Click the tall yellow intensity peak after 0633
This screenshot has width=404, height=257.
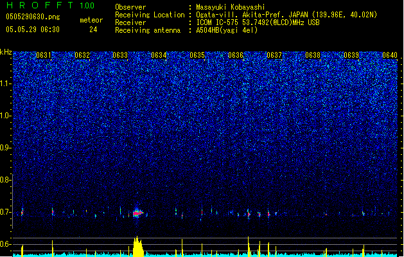tap(138, 247)
